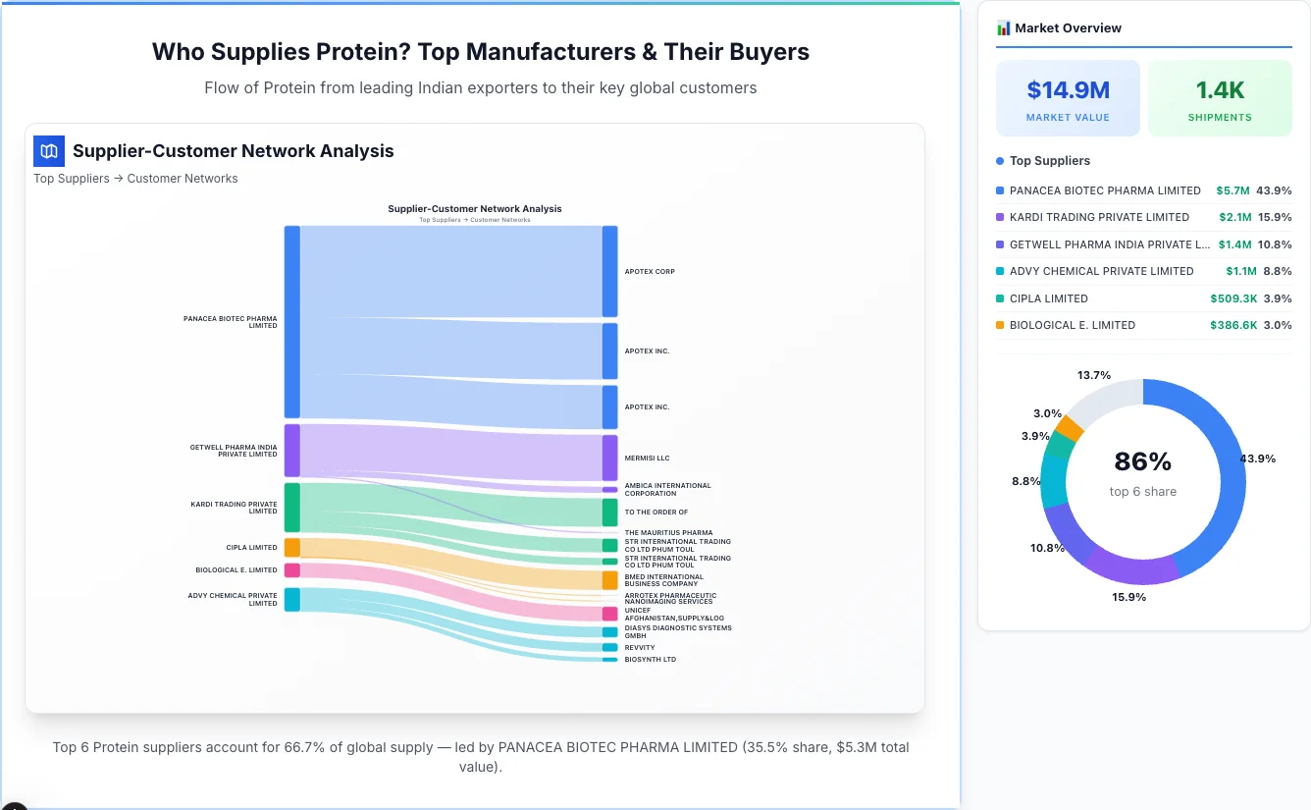Click the green legend square for CIPLA LIMITED
Image resolution: width=1311 pixels, height=810 pixels.
(x=1000, y=298)
